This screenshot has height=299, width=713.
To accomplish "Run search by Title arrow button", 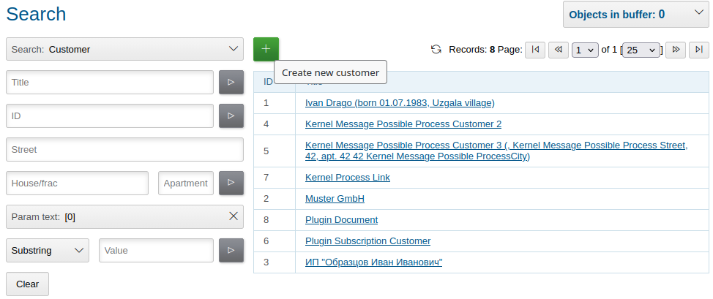I will click(231, 83).
